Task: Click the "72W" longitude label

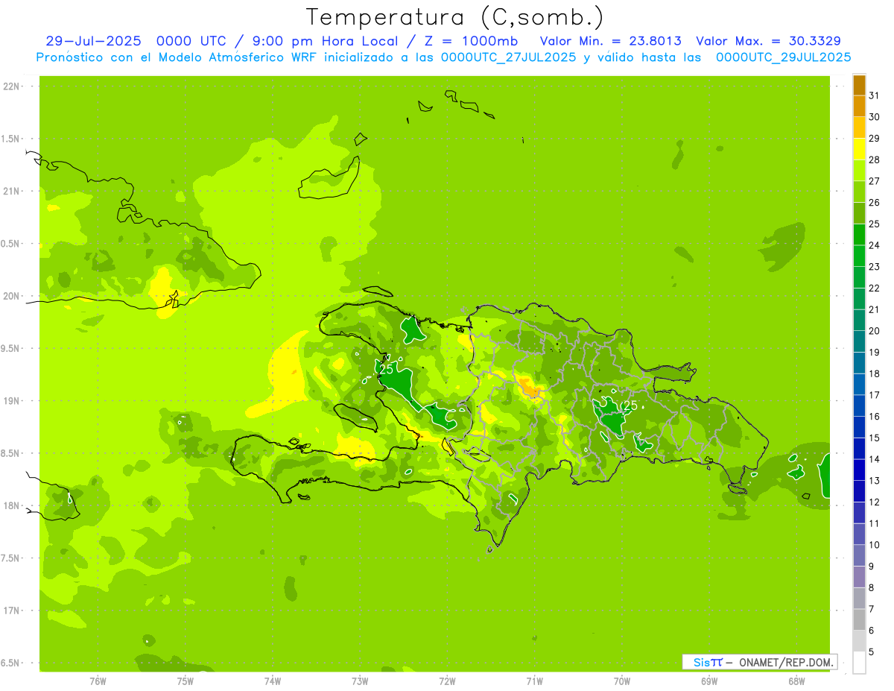Action: tap(447, 681)
